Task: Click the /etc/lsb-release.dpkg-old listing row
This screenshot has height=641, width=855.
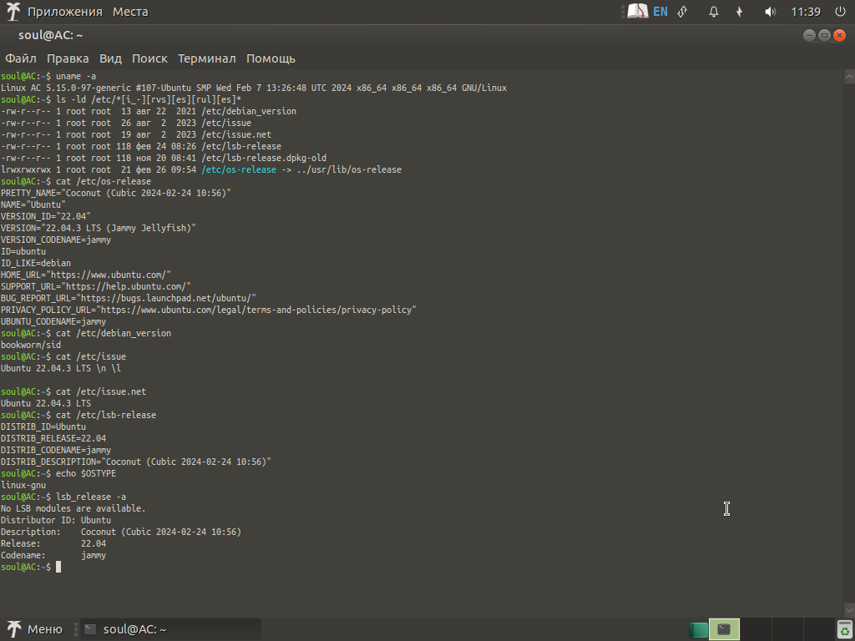Action: point(164,158)
